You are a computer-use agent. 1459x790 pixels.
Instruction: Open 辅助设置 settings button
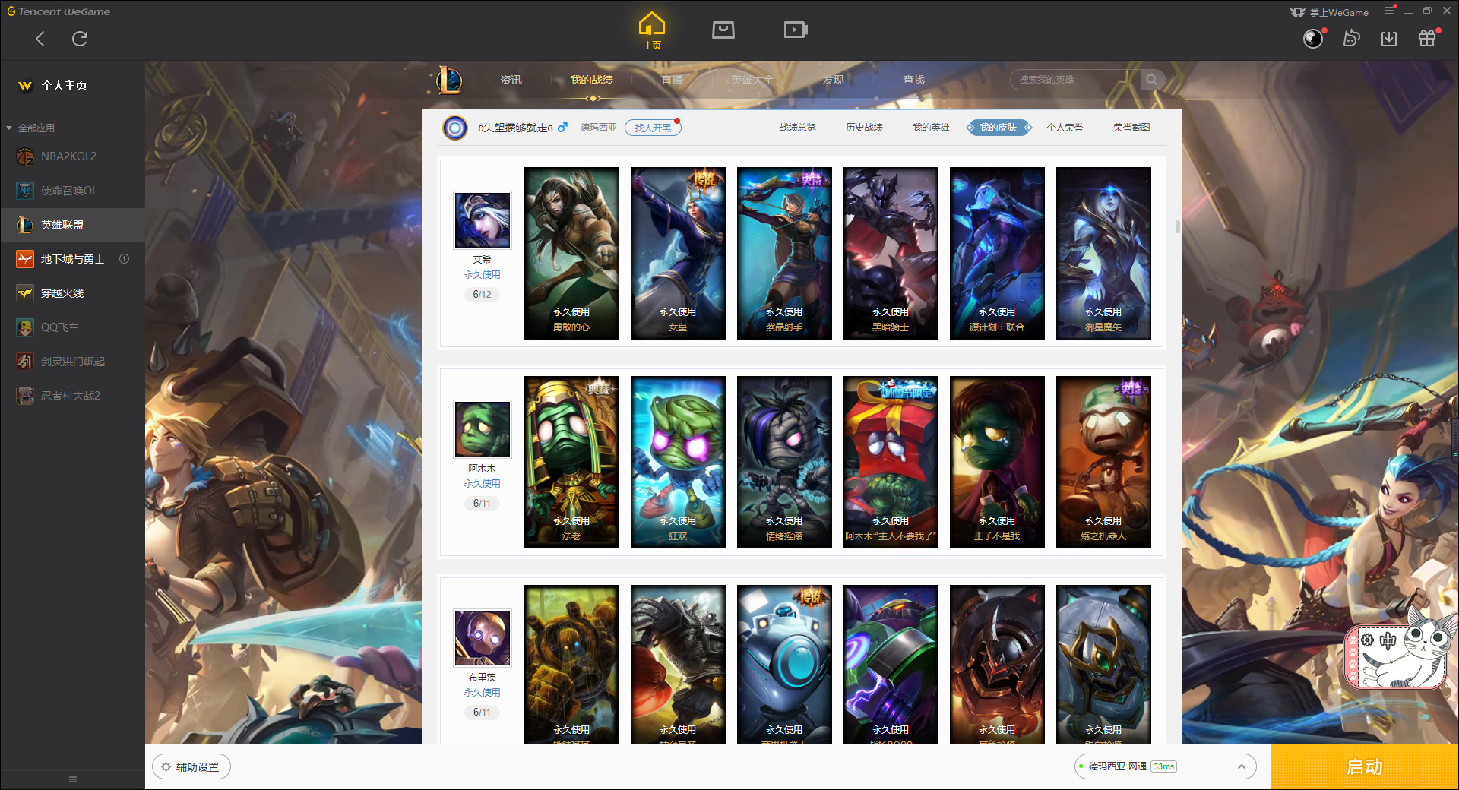pos(191,767)
